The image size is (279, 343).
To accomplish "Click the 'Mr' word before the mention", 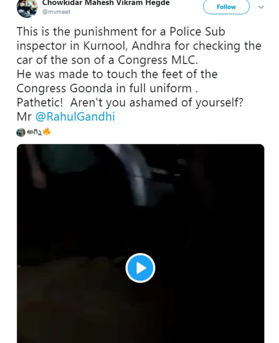I will pyautogui.click(x=24, y=117).
